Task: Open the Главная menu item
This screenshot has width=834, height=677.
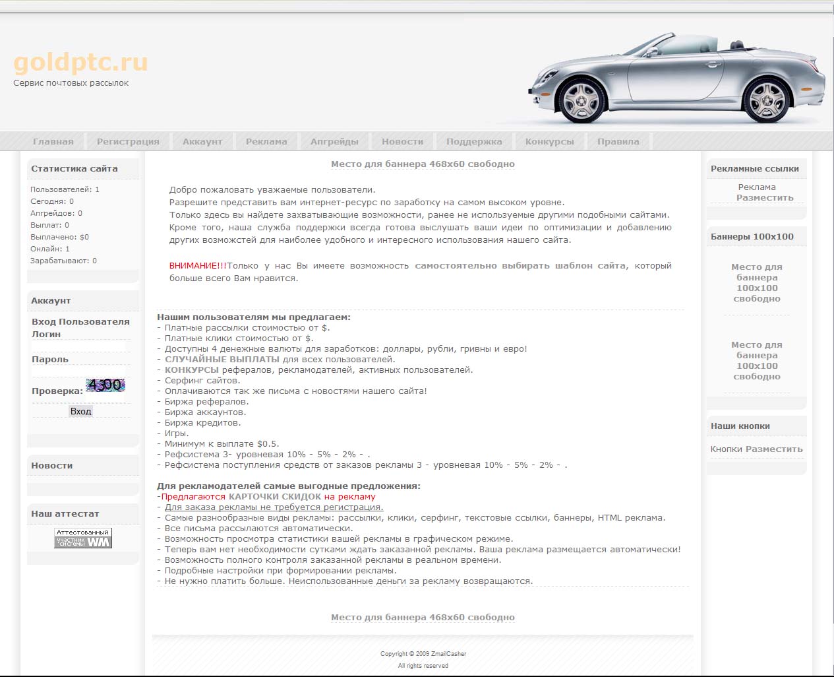Action: [53, 141]
